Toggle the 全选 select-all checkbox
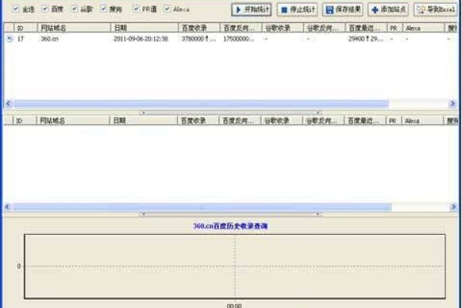The width and height of the screenshot is (462, 308). [x=16, y=8]
